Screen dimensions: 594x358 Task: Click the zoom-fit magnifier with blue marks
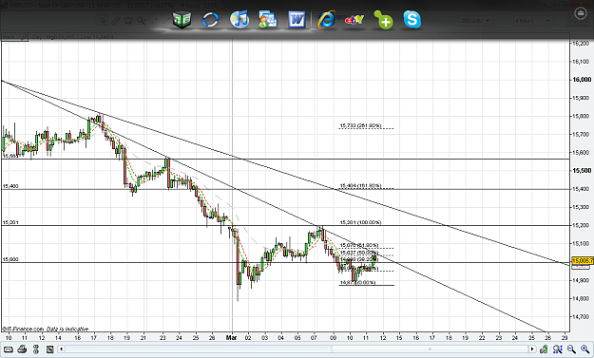pyautogui.click(x=557, y=349)
